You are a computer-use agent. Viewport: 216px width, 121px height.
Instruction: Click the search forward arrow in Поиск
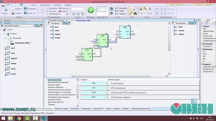[x=78, y=13]
